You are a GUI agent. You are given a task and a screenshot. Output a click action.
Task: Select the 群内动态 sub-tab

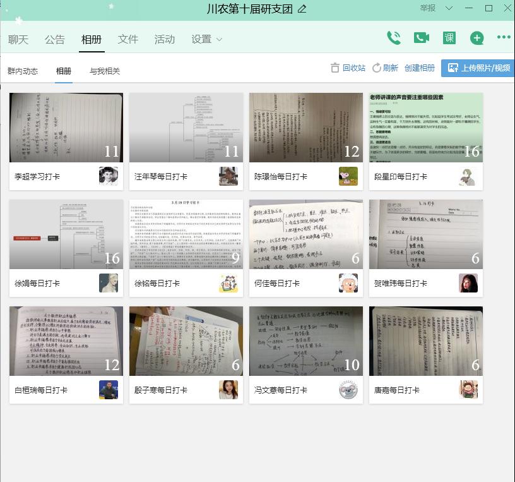coord(23,71)
